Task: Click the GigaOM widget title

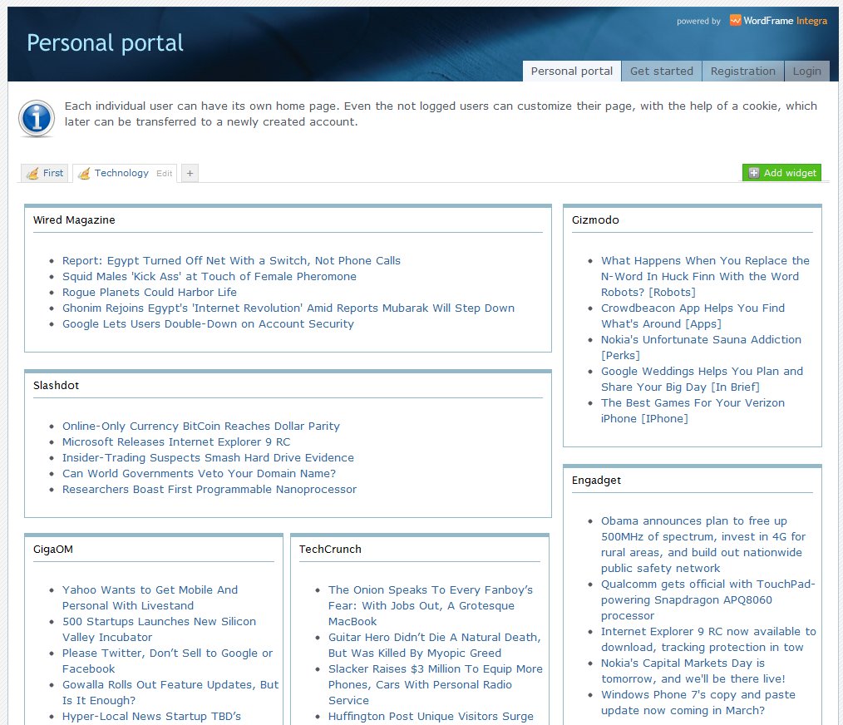Action: [x=53, y=549]
